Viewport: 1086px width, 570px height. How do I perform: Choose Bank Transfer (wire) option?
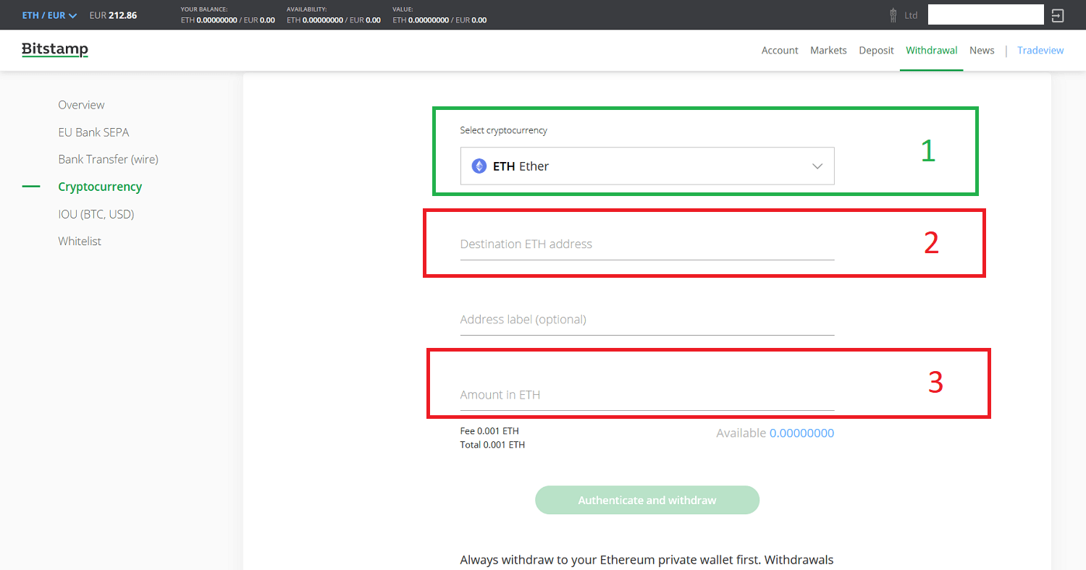click(x=108, y=159)
